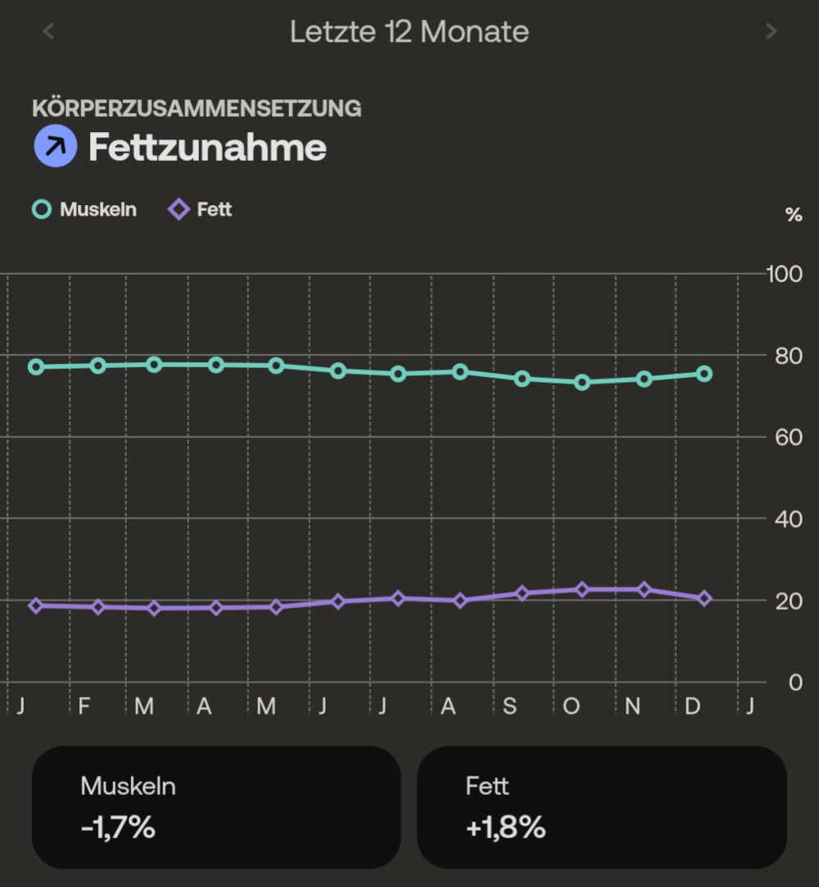Tap the Fettzunahme heading

click(207, 148)
